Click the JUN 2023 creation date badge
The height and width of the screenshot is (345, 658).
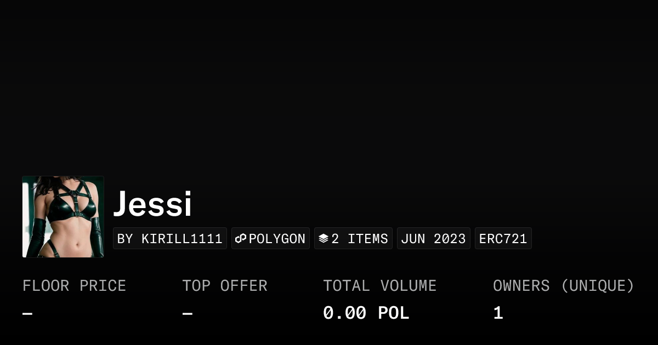coord(433,238)
